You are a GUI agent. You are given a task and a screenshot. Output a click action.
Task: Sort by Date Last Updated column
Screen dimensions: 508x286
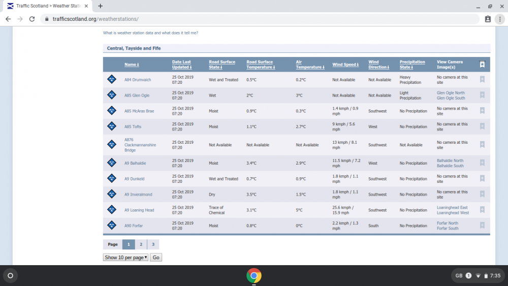click(x=182, y=65)
